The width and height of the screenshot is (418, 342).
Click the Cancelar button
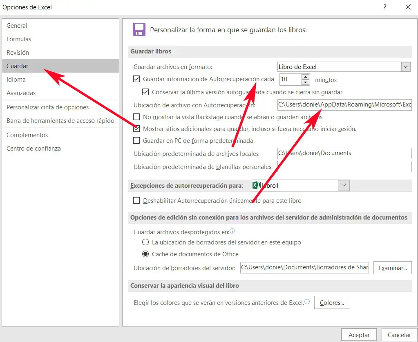tap(399, 335)
